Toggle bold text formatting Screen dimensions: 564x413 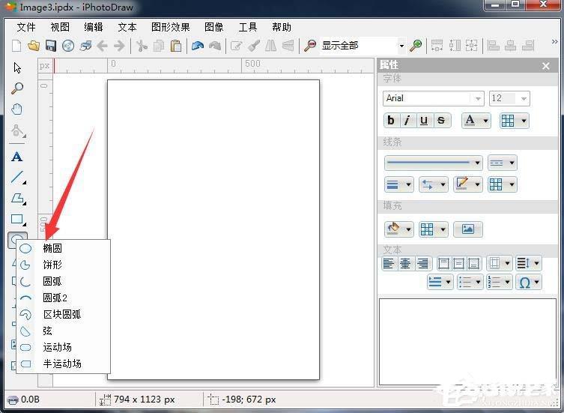(391, 120)
